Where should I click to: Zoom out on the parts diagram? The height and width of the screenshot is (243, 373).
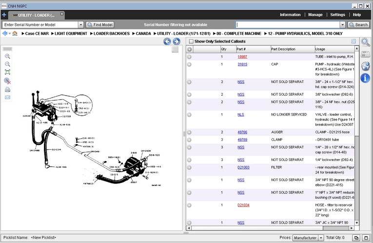pyautogui.click(x=7, y=64)
